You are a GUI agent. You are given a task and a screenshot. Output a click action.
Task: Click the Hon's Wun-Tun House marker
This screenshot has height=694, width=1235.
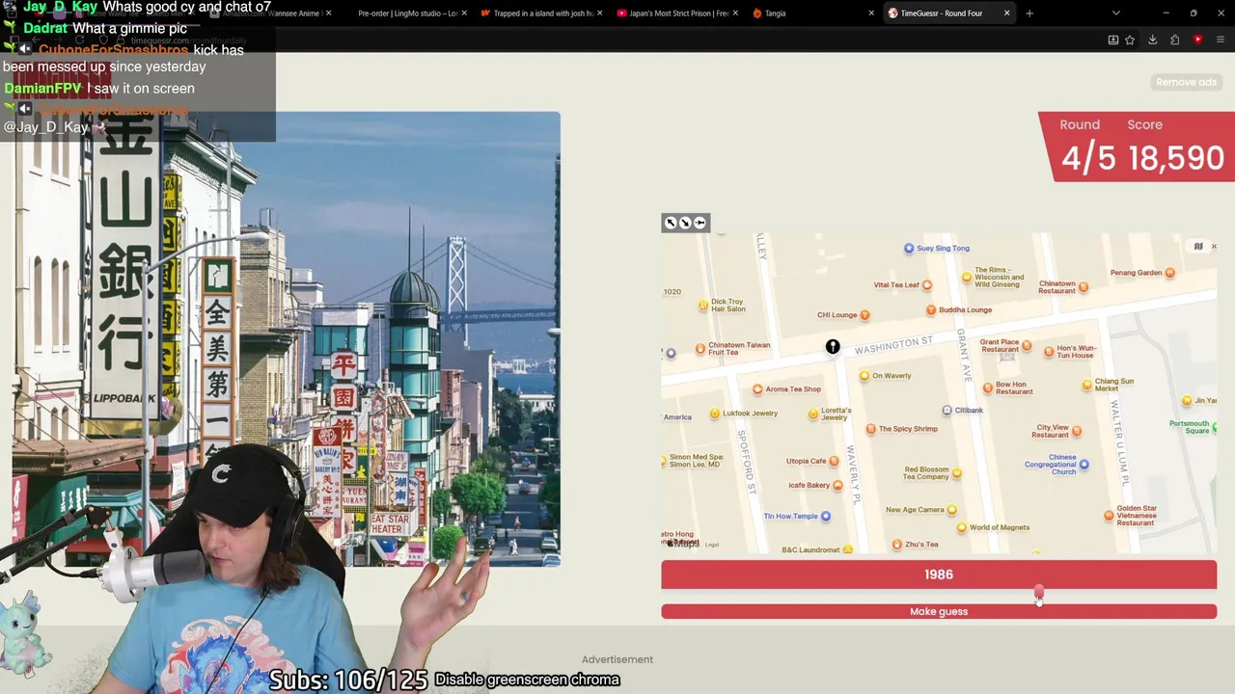1049,352
